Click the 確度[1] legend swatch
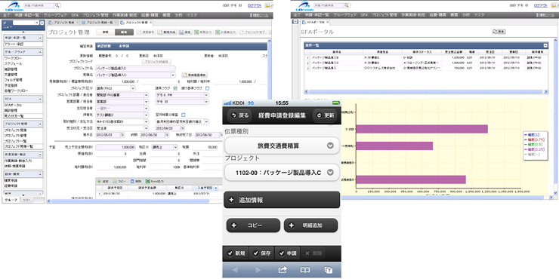Image resolution: width=559 pixels, height=279 pixels. 526,134
